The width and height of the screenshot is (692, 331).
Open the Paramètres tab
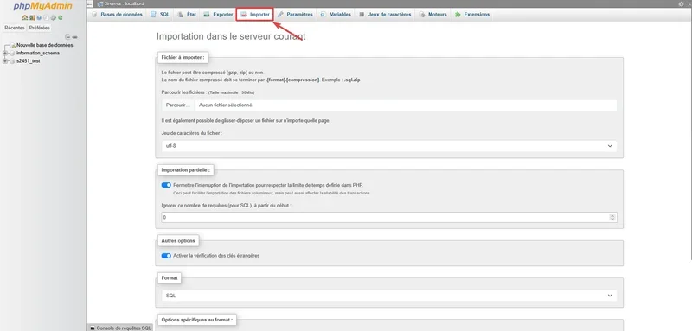(295, 15)
